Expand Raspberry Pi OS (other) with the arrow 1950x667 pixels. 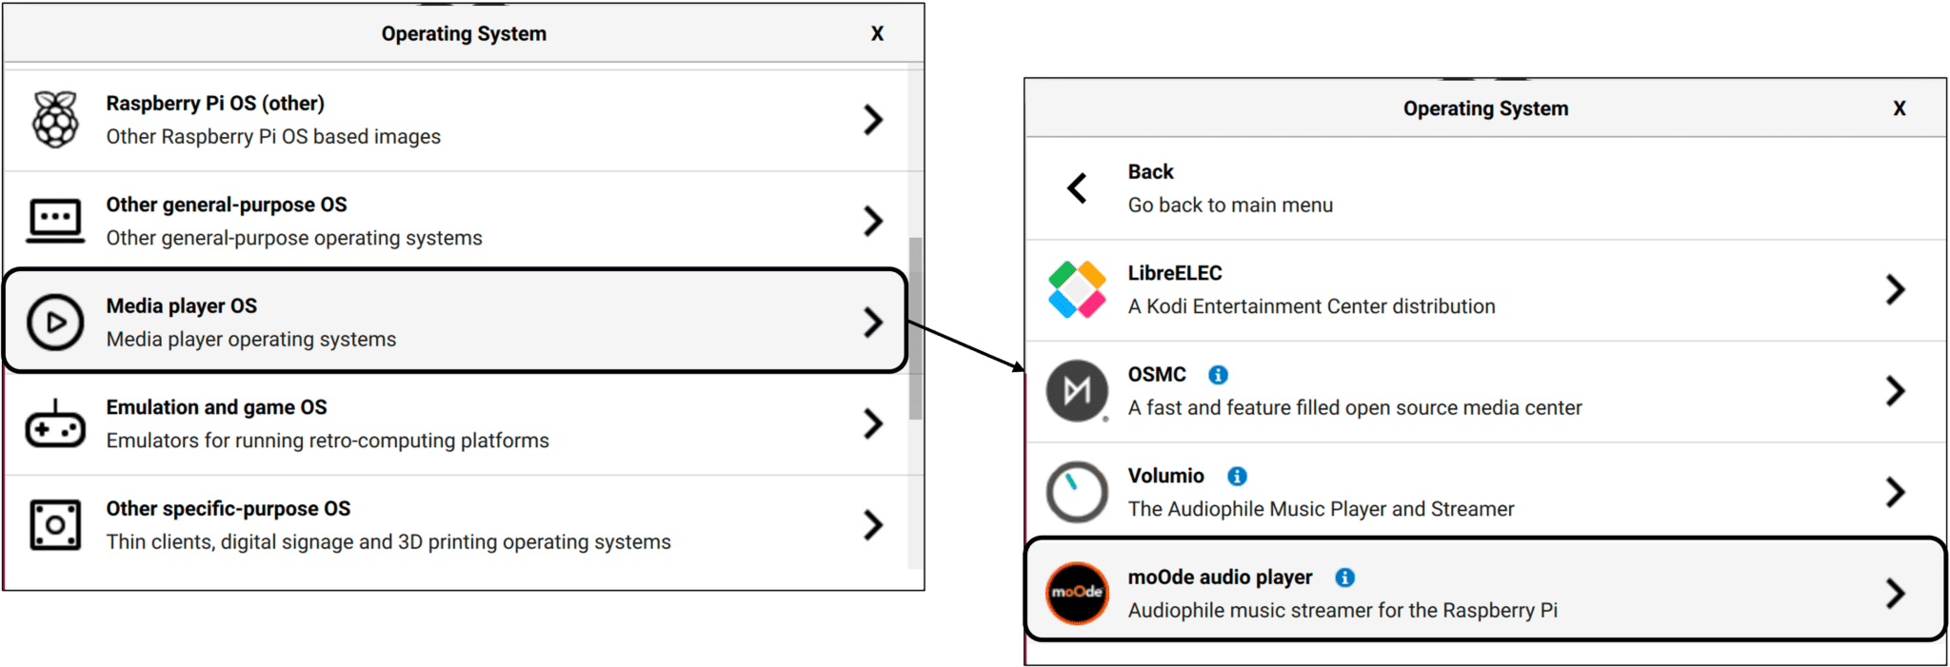click(873, 120)
